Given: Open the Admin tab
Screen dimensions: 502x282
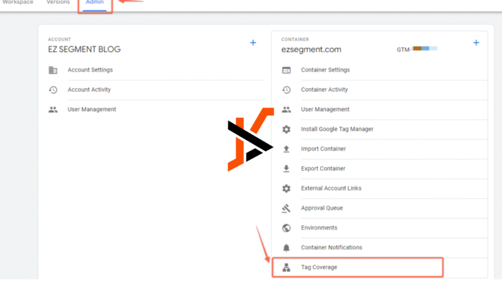Looking at the screenshot, I should (x=95, y=3).
